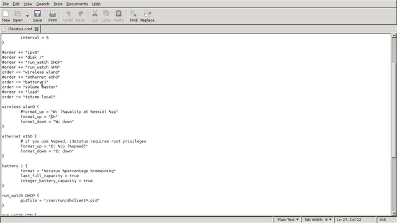Click the 'format_down = "W: down"' line
The image size is (397, 223).
[47, 121]
